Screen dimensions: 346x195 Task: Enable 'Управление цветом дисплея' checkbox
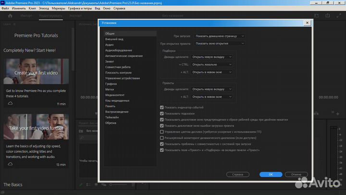coord(162,132)
